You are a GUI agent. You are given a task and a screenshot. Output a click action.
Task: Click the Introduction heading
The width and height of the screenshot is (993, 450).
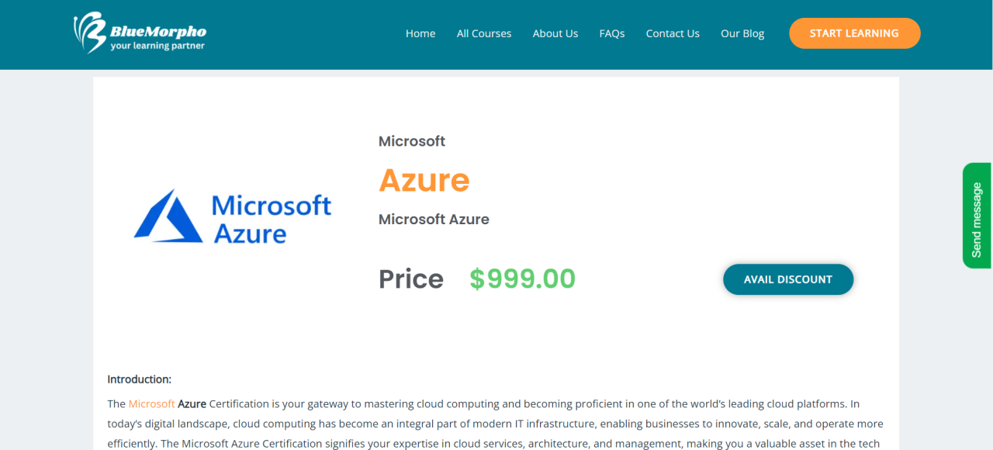(x=139, y=379)
